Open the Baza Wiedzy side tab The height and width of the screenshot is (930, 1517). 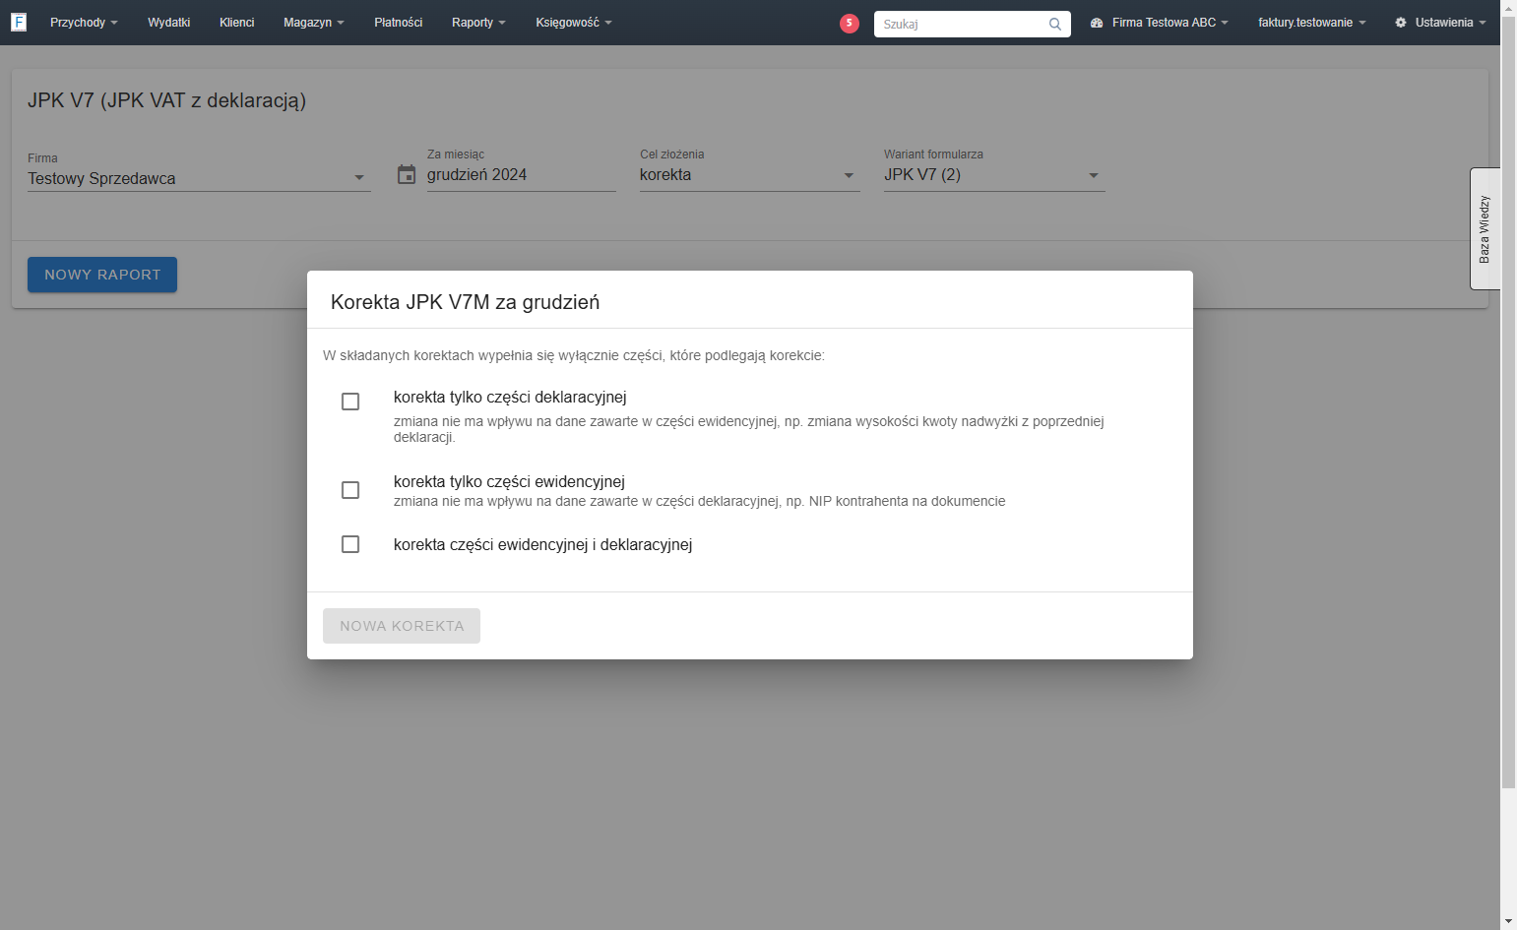[x=1485, y=229]
